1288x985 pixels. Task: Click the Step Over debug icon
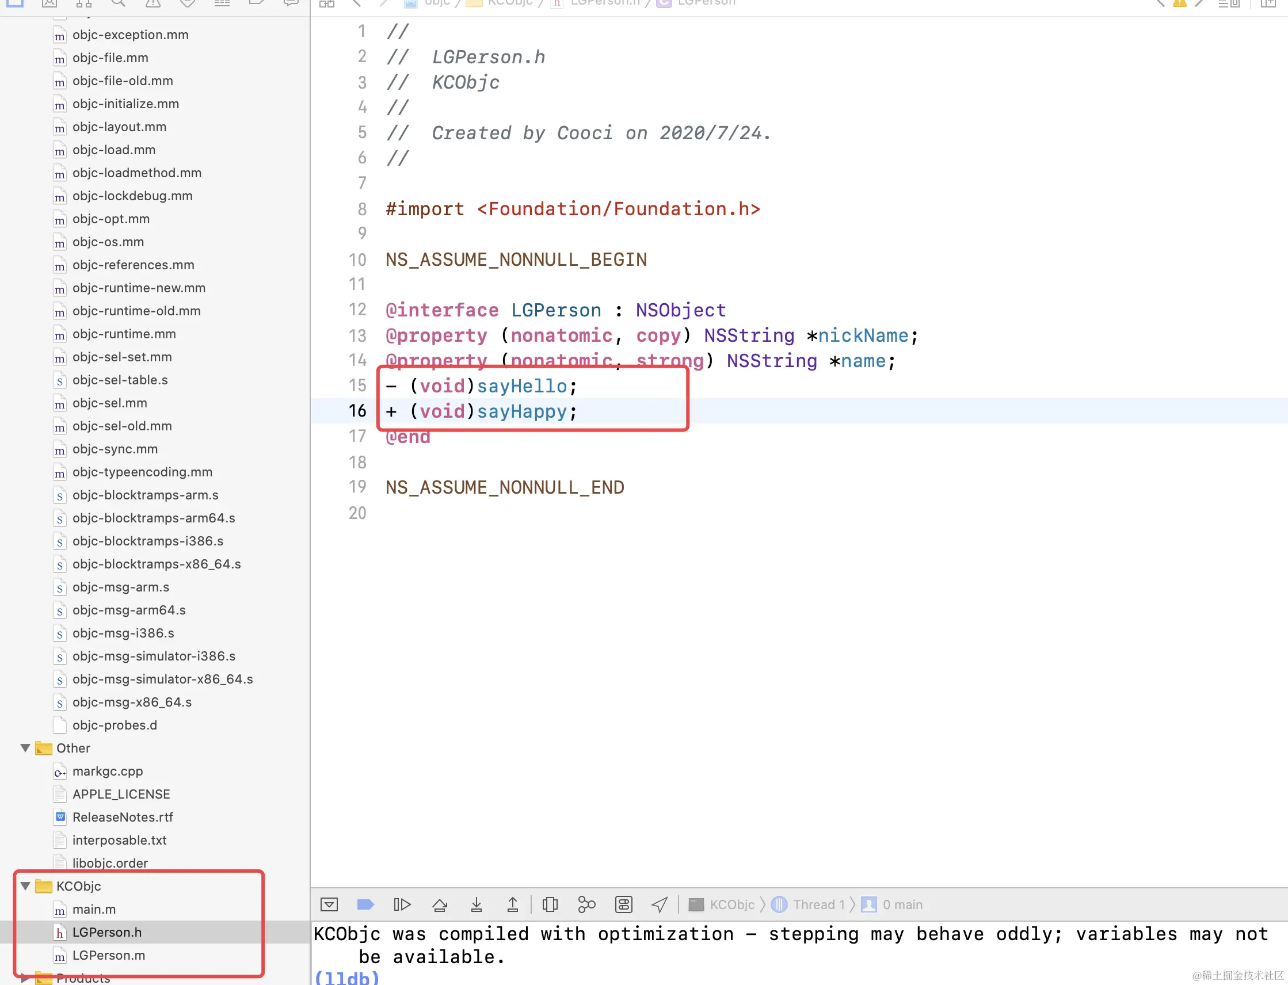pos(440,904)
